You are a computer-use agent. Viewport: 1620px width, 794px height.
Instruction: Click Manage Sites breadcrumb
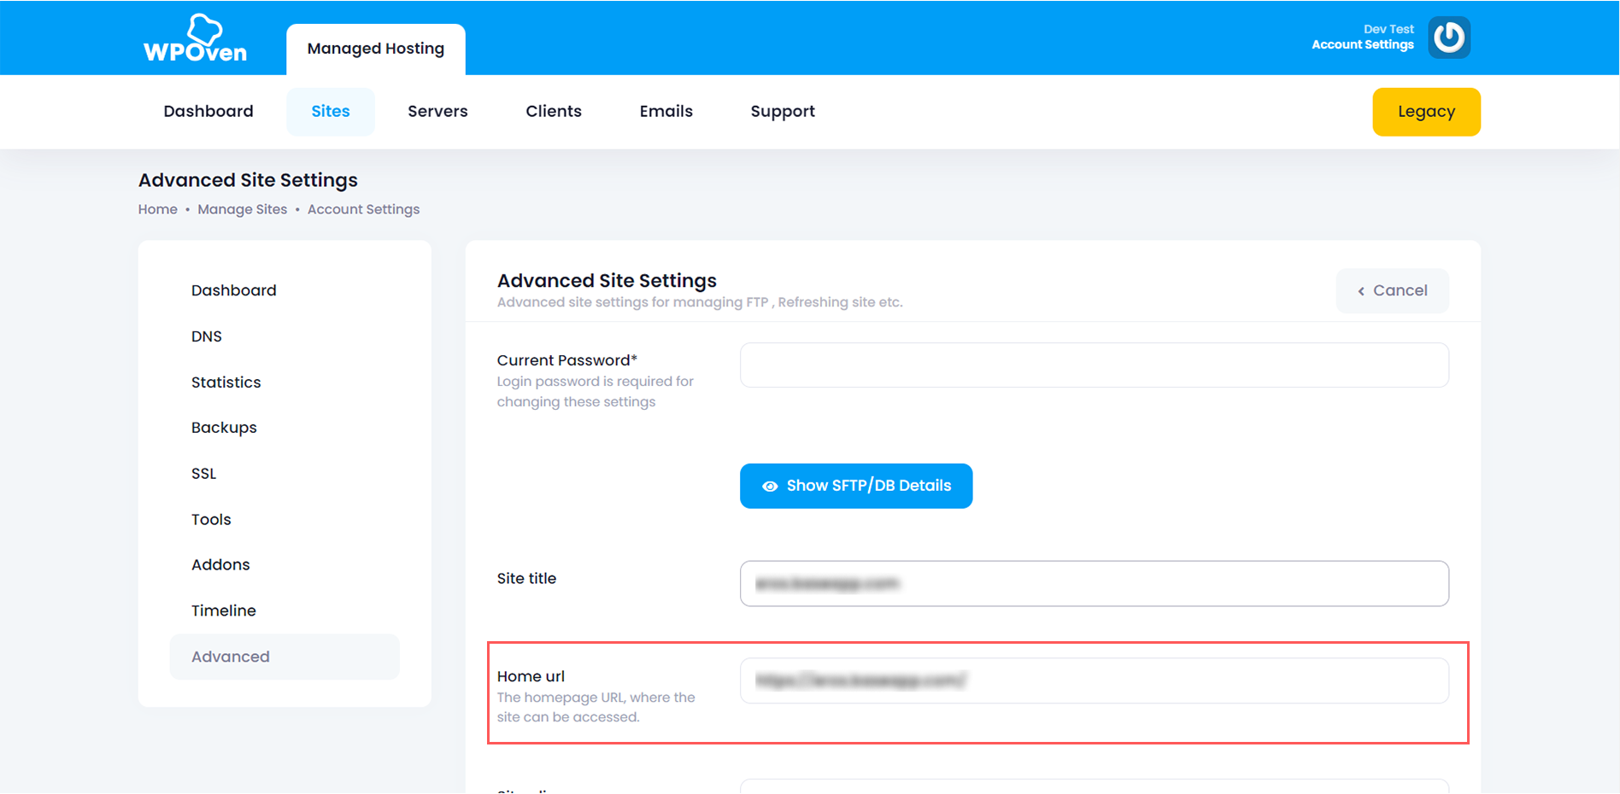click(243, 209)
